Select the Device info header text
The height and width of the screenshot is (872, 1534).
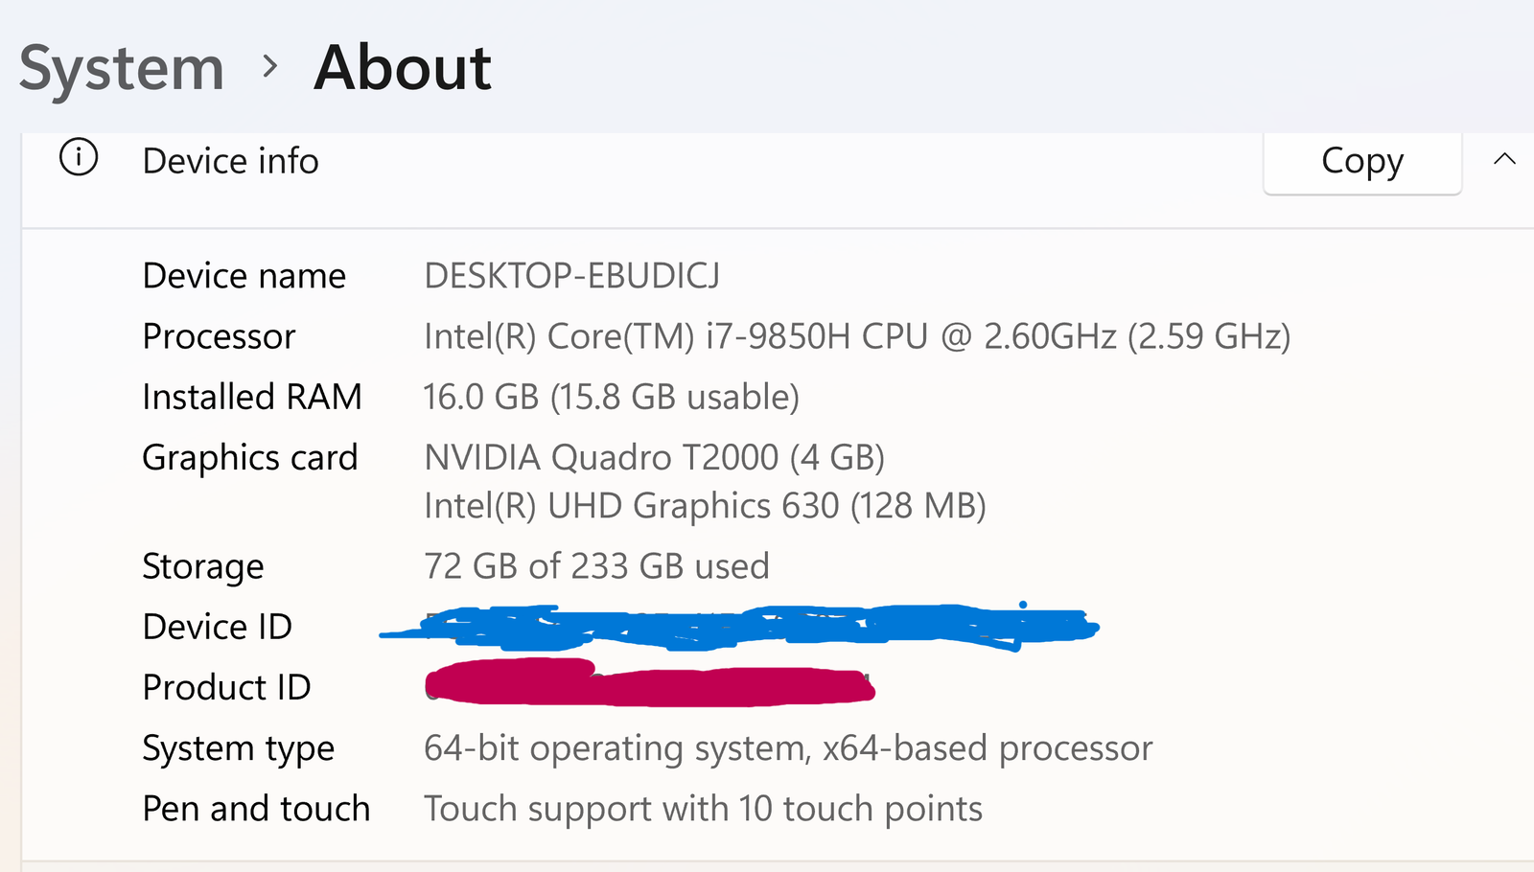point(230,161)
